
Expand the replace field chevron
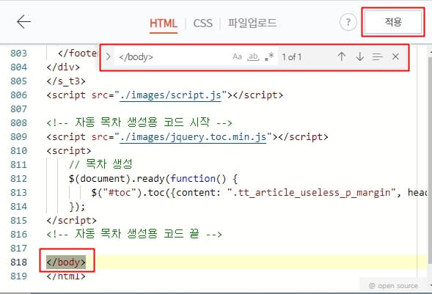pyautogui.click(x=109, y=56)
